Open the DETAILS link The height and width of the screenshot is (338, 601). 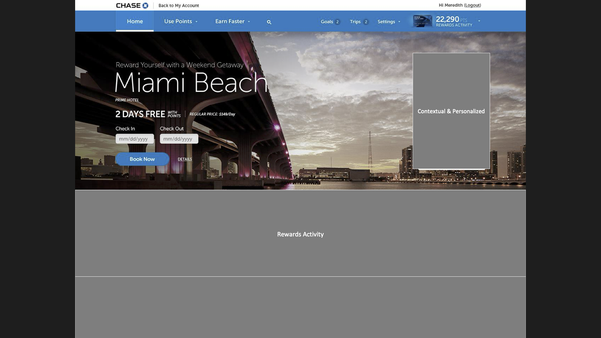[x=185, y=159]
